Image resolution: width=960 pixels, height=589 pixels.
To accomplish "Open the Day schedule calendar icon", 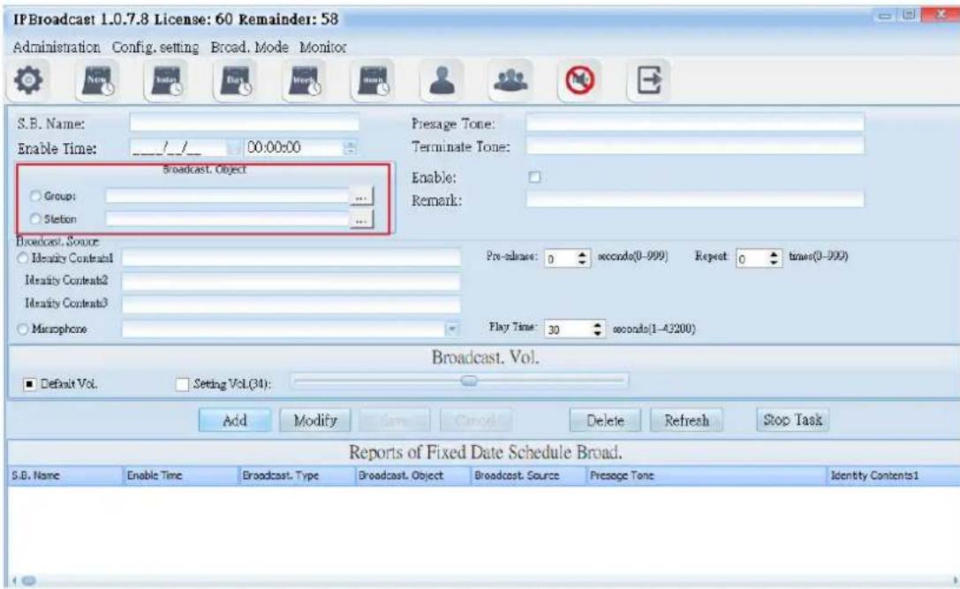I will (235, 80).
